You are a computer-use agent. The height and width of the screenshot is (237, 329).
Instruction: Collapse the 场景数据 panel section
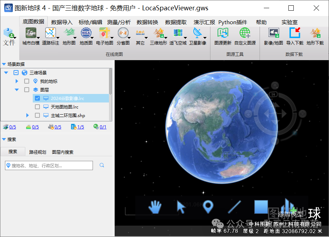click(4, 64)
